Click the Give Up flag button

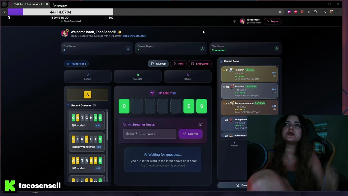point(158,64)
